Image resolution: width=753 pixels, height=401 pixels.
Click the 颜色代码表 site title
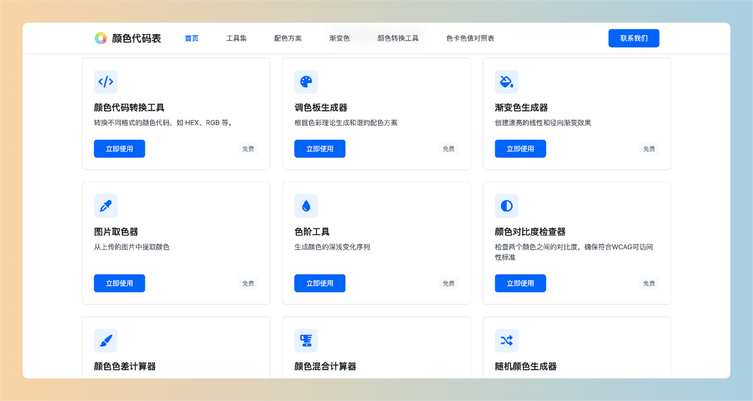[136, 38]
